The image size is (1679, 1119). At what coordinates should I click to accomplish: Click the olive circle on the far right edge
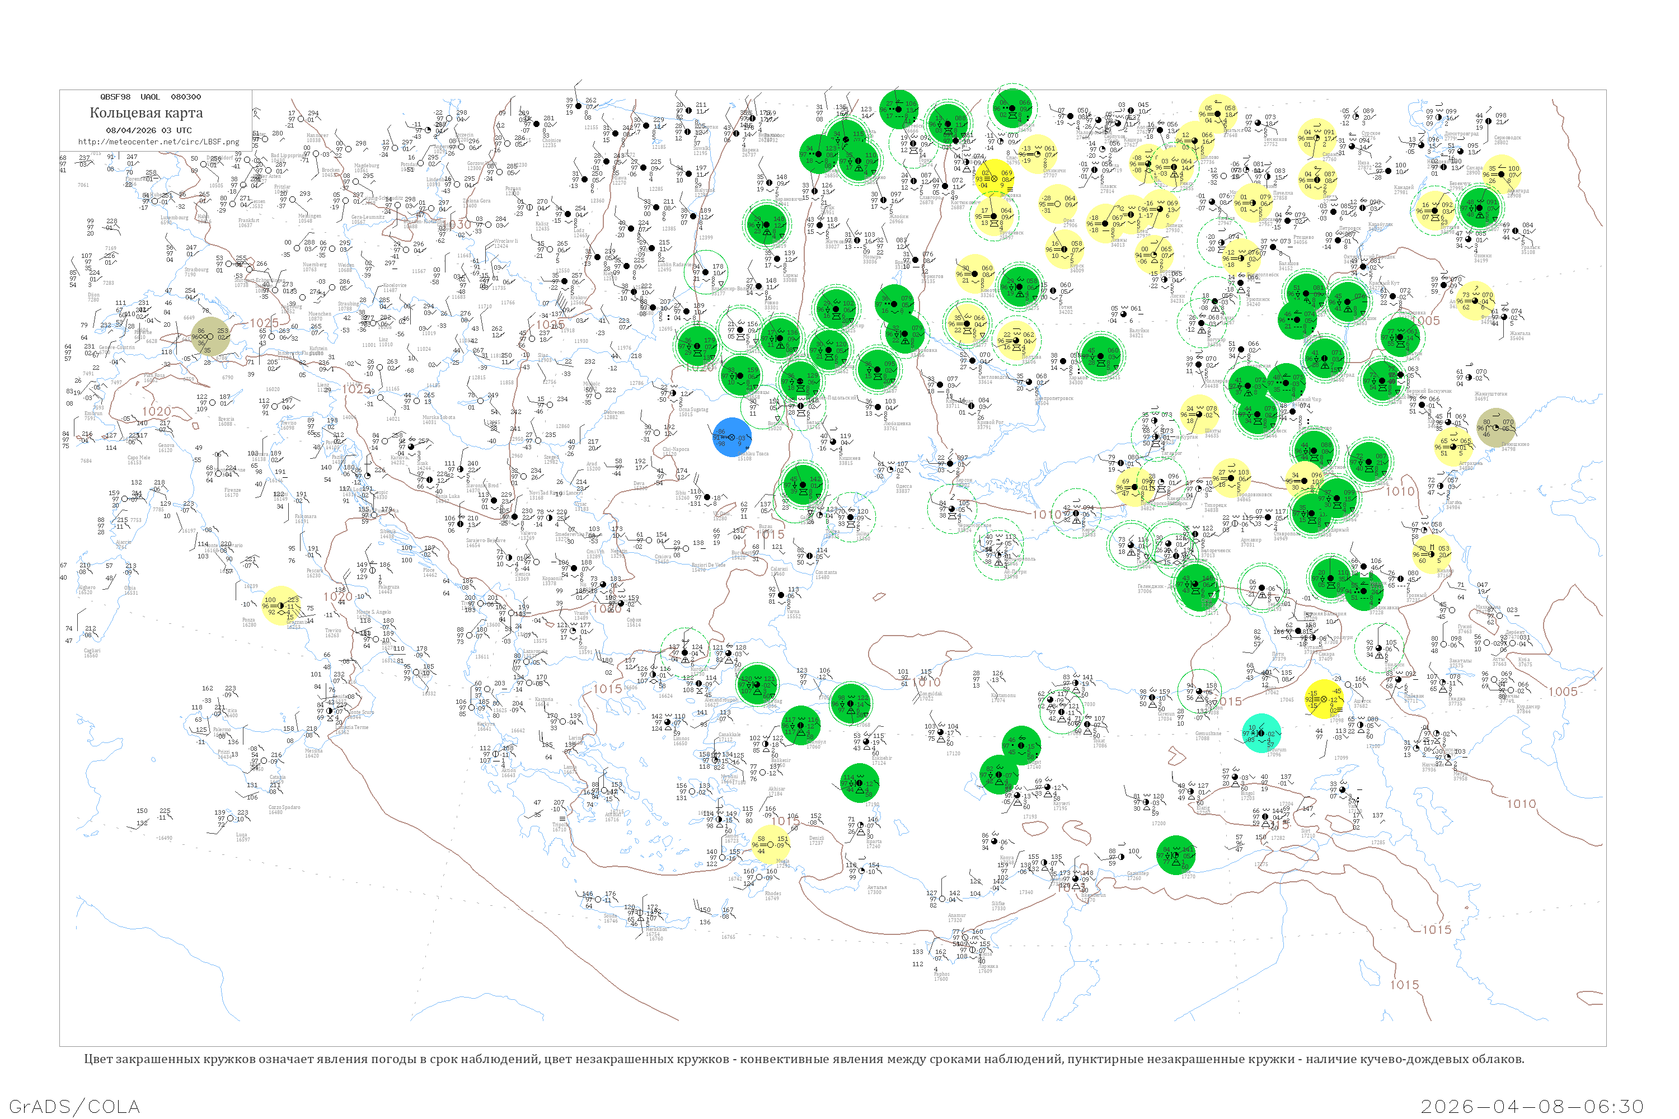click(x=1495, y=427)
